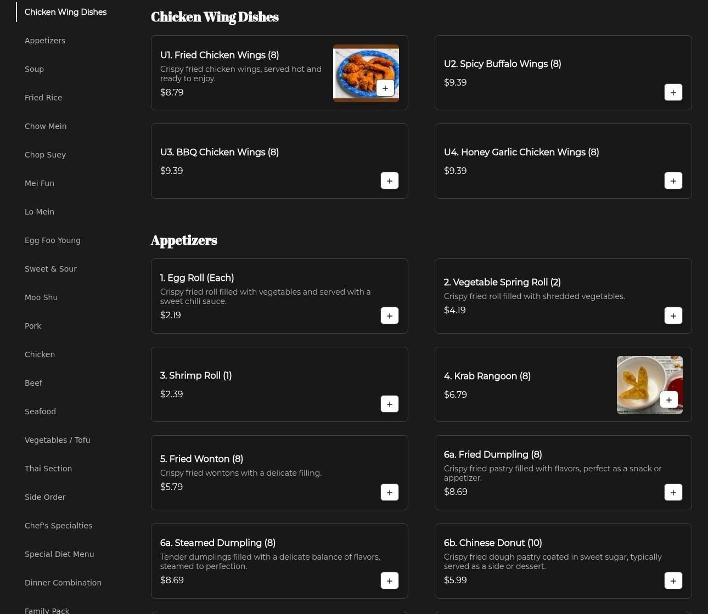Select Fried Rice in the sidebar

(43, 98)
